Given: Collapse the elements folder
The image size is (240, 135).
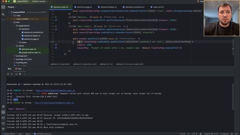Looking at the screenshot, I should point(17,29).
